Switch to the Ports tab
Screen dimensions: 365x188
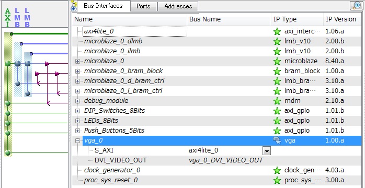[x=143, y=6]
